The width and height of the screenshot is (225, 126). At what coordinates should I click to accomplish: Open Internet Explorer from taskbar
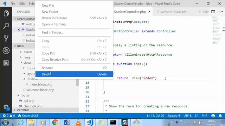(x=21, y=122)
